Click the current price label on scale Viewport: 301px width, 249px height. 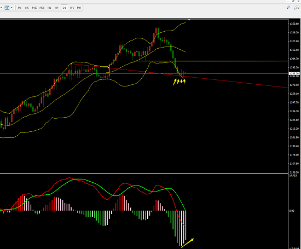294,73
